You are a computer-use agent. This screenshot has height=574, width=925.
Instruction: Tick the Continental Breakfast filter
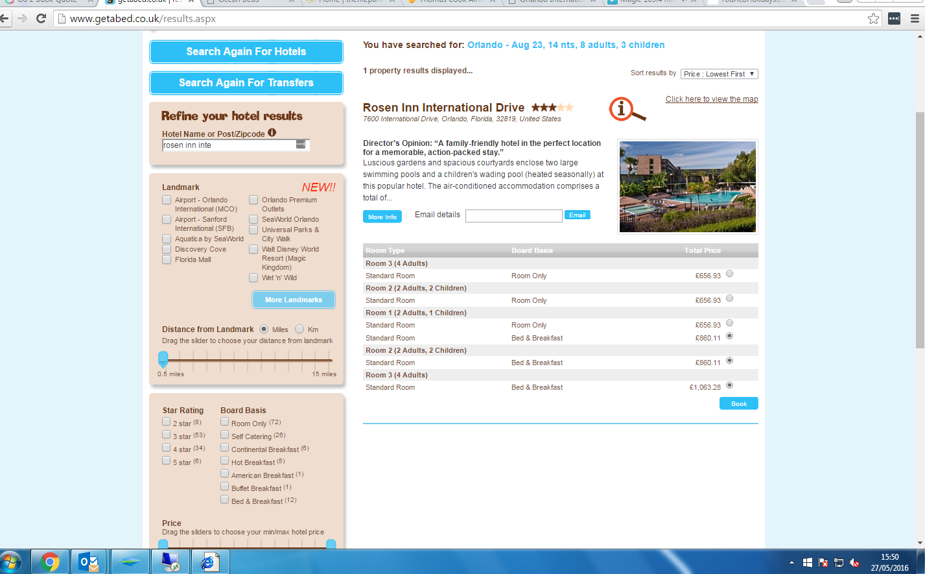tap(224, 448)
